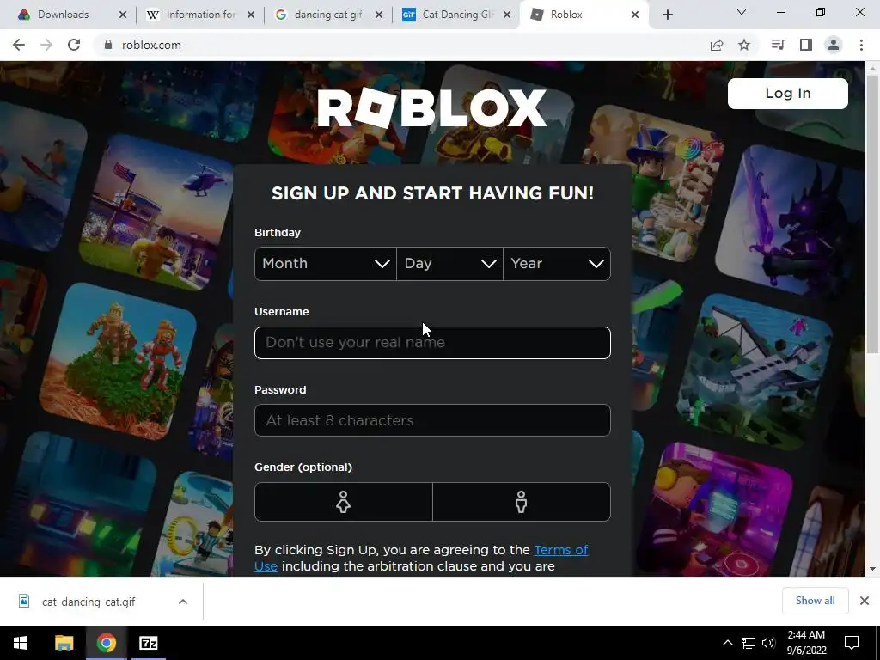The height and width of the screenshot is (660, 880).
Task: Reload the Roblox page
Action: [74, 45]
